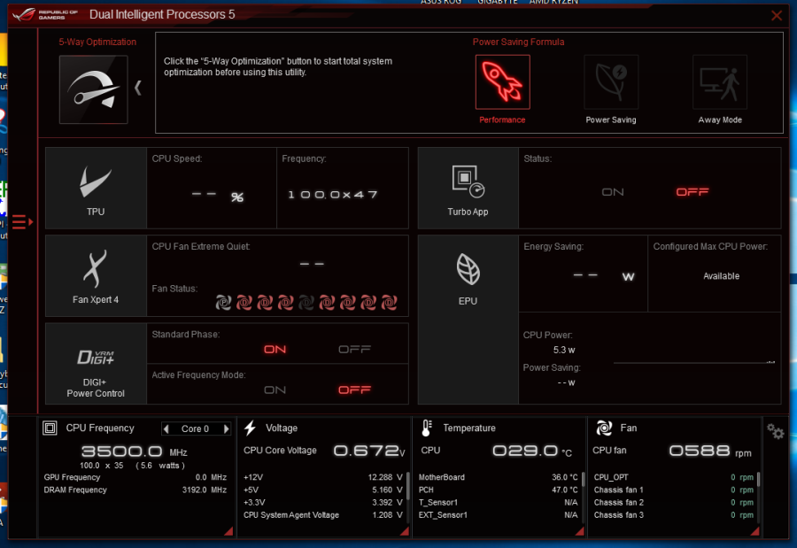Launch the 5-Way Optimization speedometer icon

click(93, 89)
